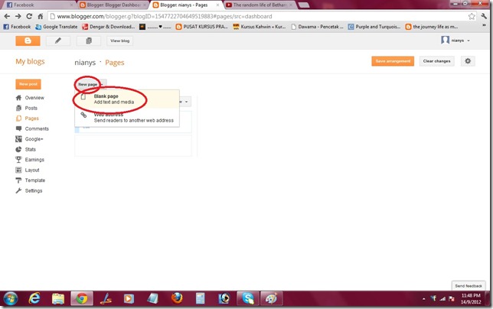
Task: Switch to The random life of Bethany tab
Action: (x=260, y=5)
